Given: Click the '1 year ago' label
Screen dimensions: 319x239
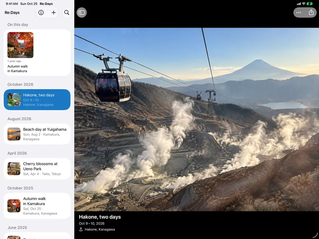Looking at the screenshot, I should coord(14,61).
